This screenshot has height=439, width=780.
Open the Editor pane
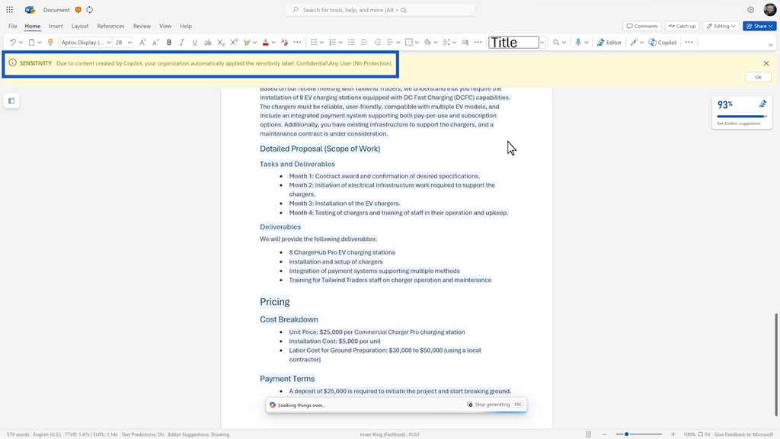tap(609, 43)
